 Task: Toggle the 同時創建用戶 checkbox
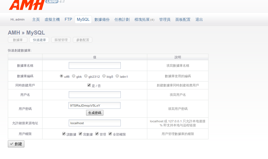point(89,85)
